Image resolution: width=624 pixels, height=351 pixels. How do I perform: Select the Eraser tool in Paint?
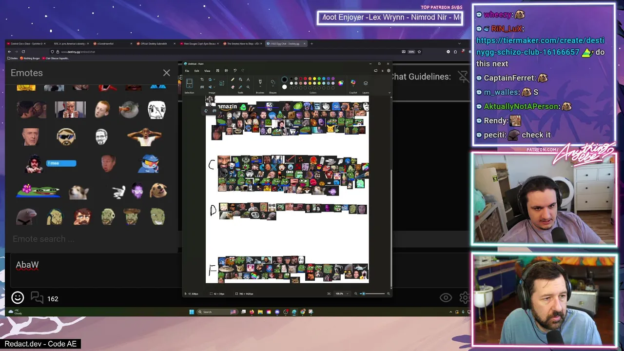(x=233, y=87)
